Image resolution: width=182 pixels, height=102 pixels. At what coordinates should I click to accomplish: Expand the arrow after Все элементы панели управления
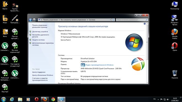[x=87, y=20]
